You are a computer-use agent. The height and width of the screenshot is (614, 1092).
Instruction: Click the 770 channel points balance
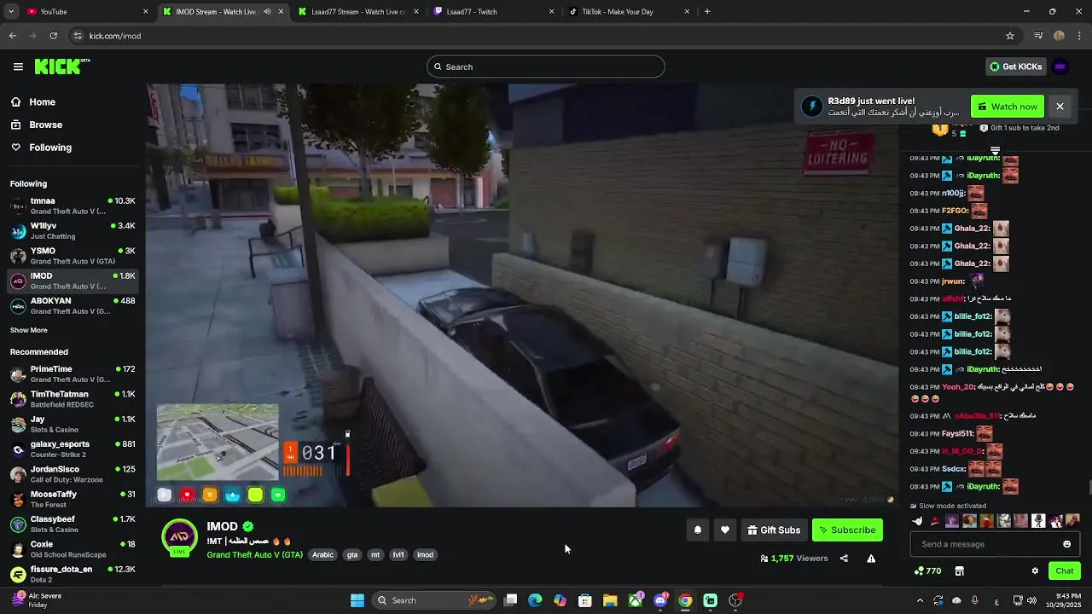click(927, 571)
